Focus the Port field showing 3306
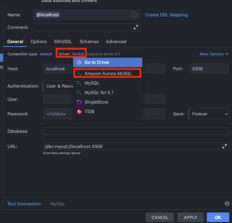 point(209,69)
